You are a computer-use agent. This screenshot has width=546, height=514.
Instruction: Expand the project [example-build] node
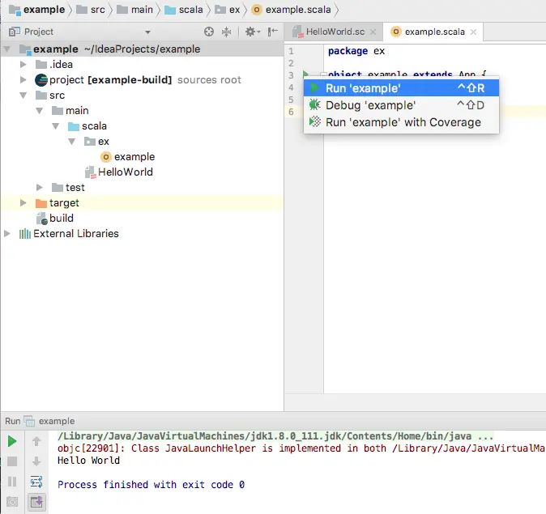tap(23, 79)
